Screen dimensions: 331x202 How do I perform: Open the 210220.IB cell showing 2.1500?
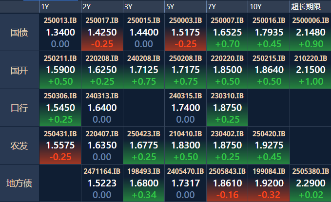[x=311, y=70]
